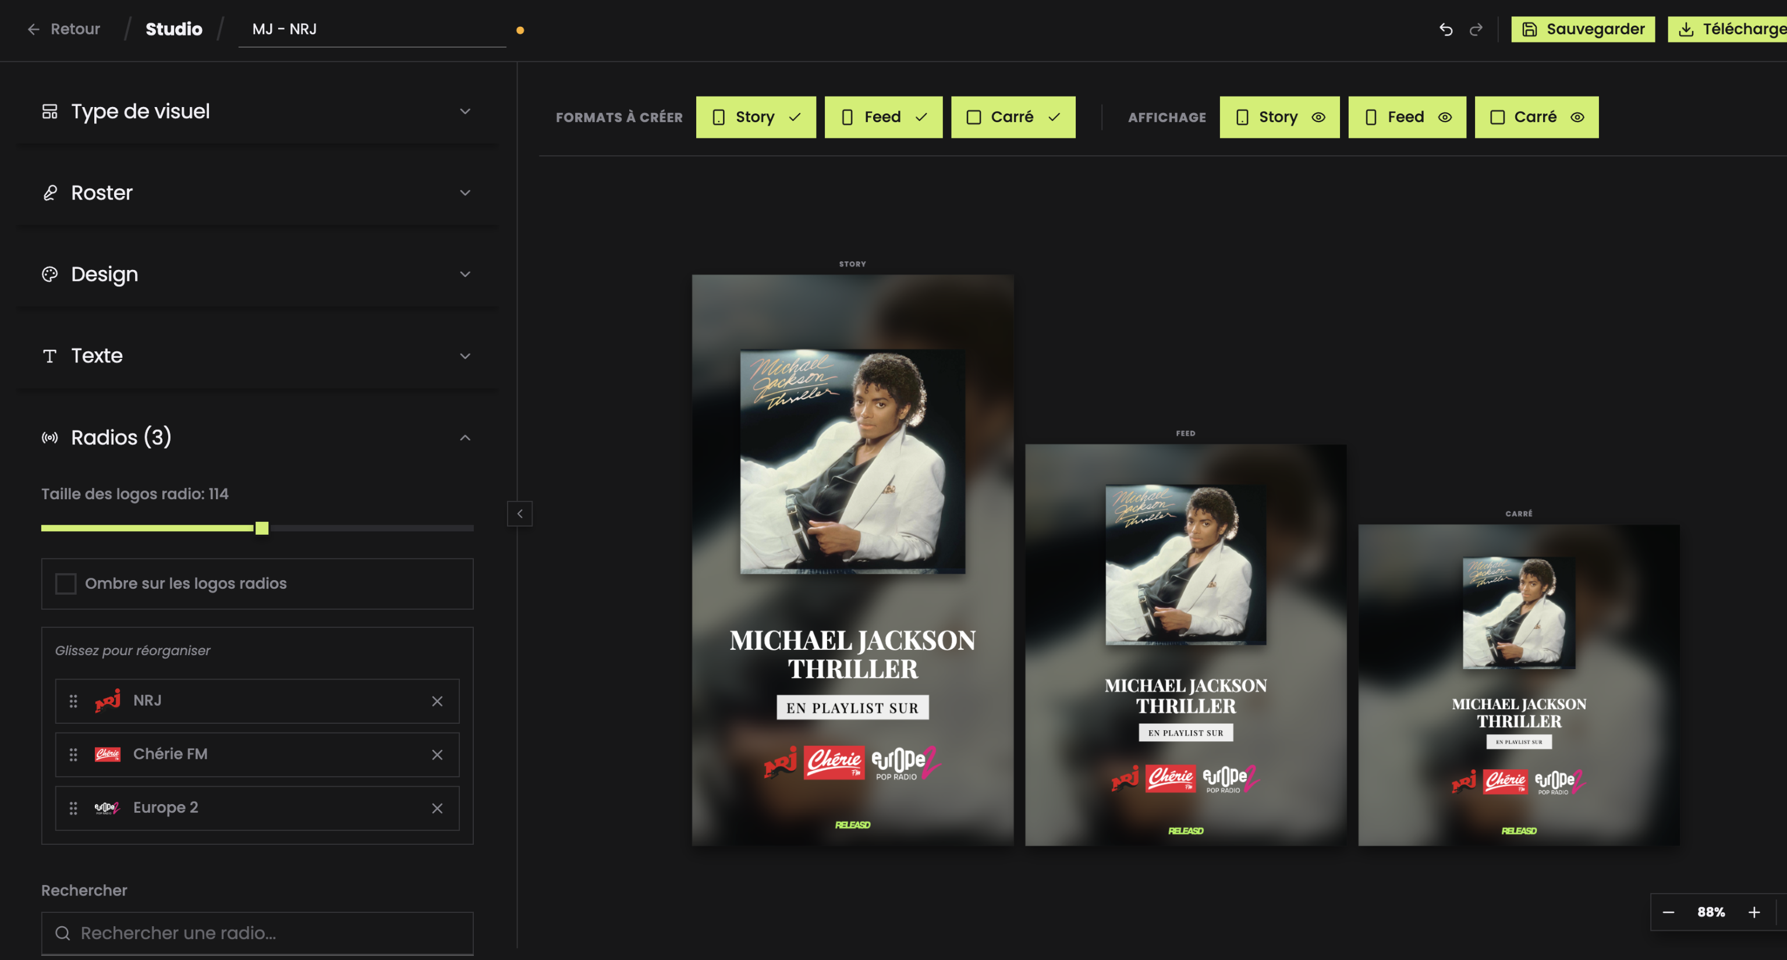Click the Europe 2 logo in radio list

(108, 808)
